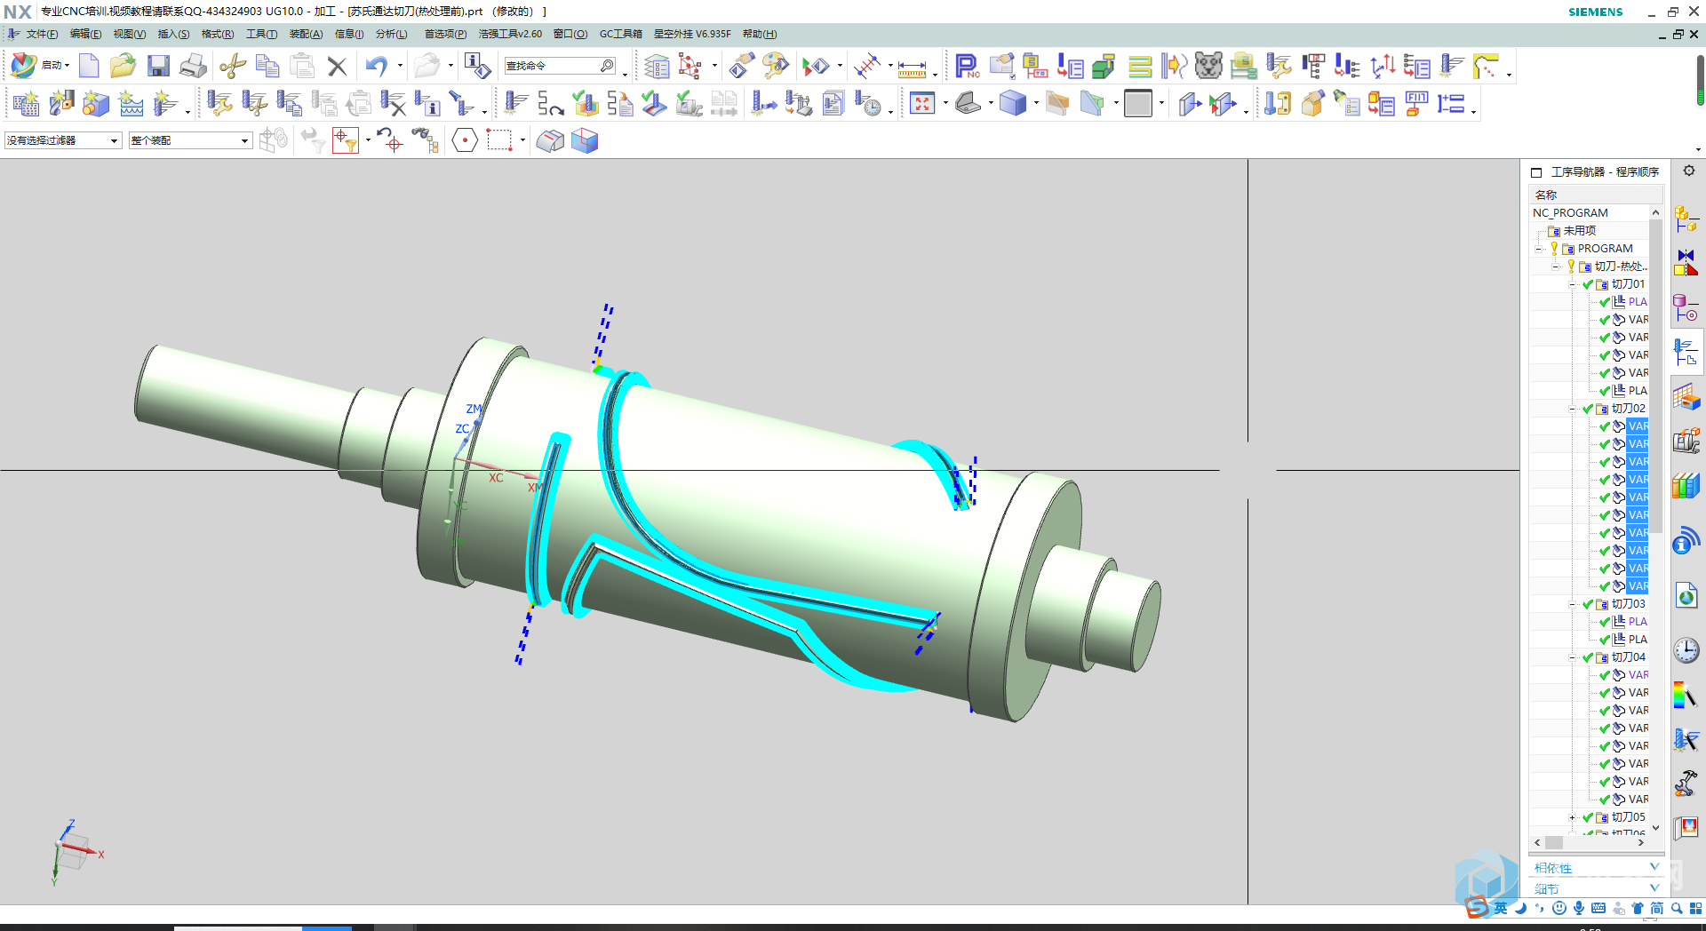1706x931 pixels.
Task: Open the 星空外挂 V6.935F menu
Action: pyautogui.click(x=692, y=34)
